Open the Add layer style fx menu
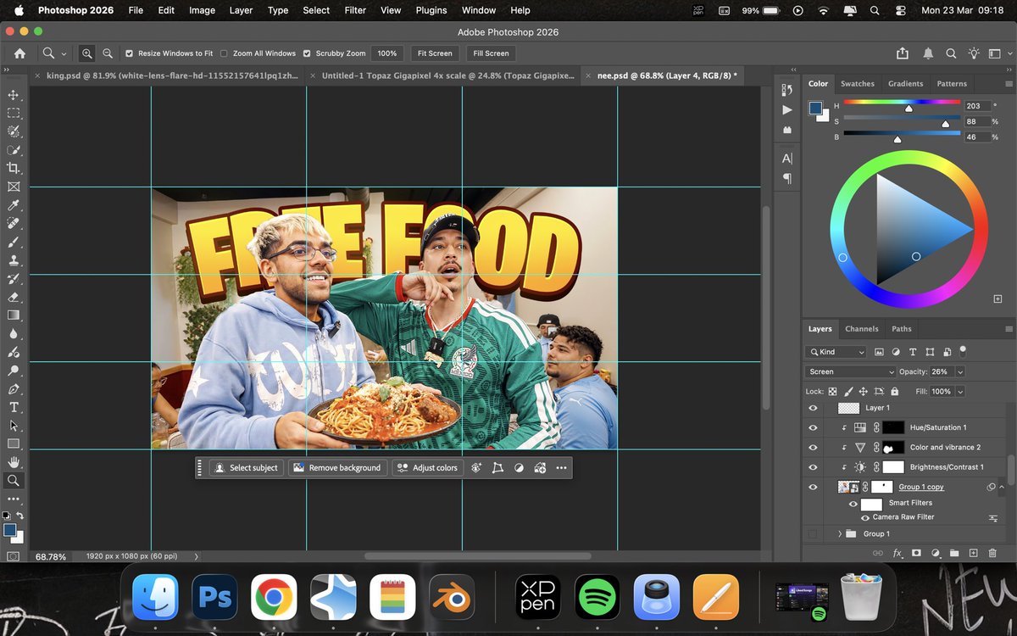The image size is (1017, 636). [x=898, y=553]
